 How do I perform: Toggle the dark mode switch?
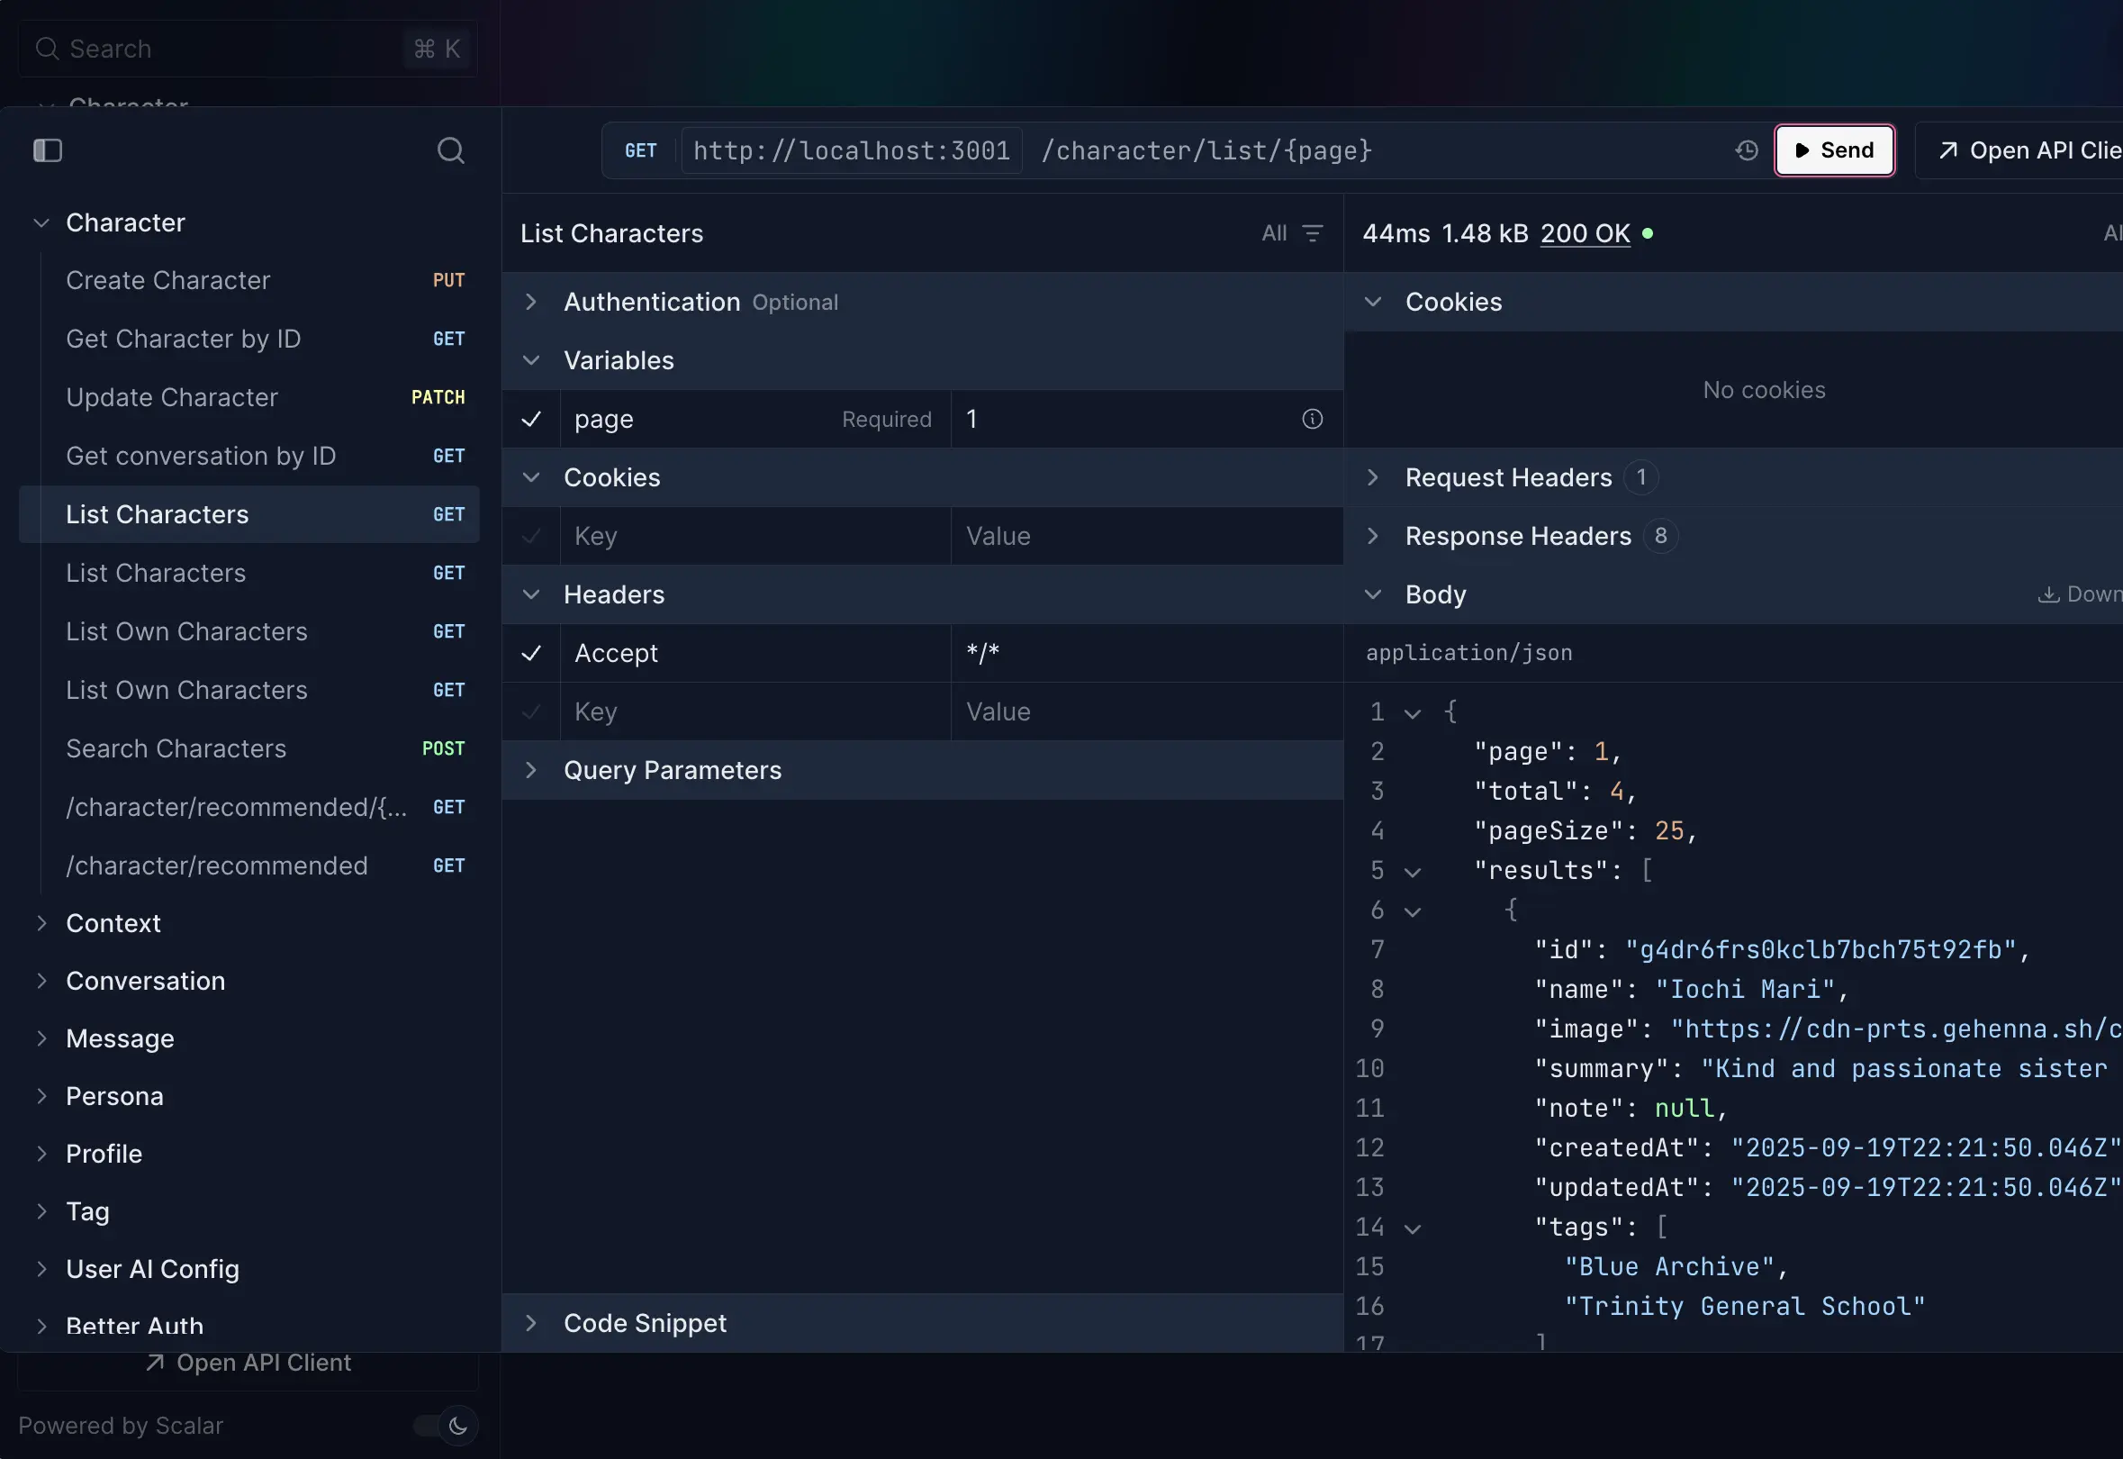[x=446, y=1425]
